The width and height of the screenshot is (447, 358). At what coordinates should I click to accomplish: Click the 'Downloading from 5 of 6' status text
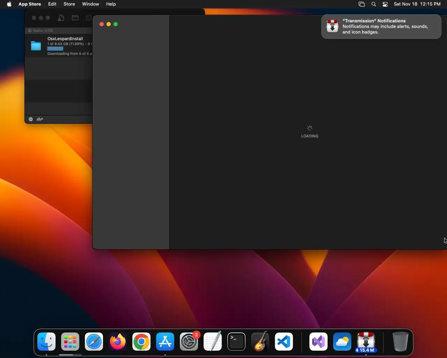click(x=70, y=53)
